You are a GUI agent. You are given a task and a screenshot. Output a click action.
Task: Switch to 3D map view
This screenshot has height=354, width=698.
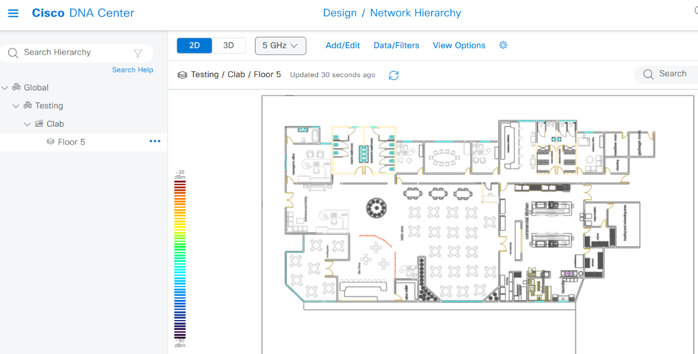pyautogui.click(x=228, y=45)
